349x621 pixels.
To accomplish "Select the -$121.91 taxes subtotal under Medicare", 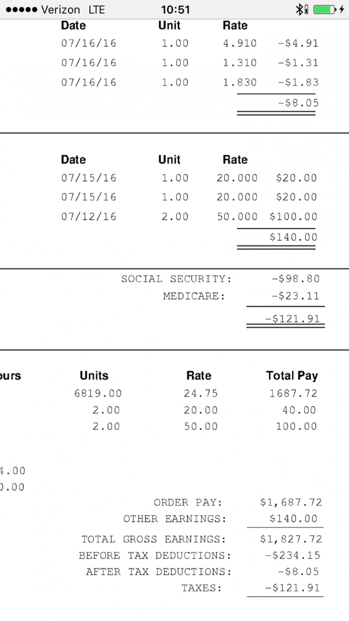I will [x=293, y=319].
